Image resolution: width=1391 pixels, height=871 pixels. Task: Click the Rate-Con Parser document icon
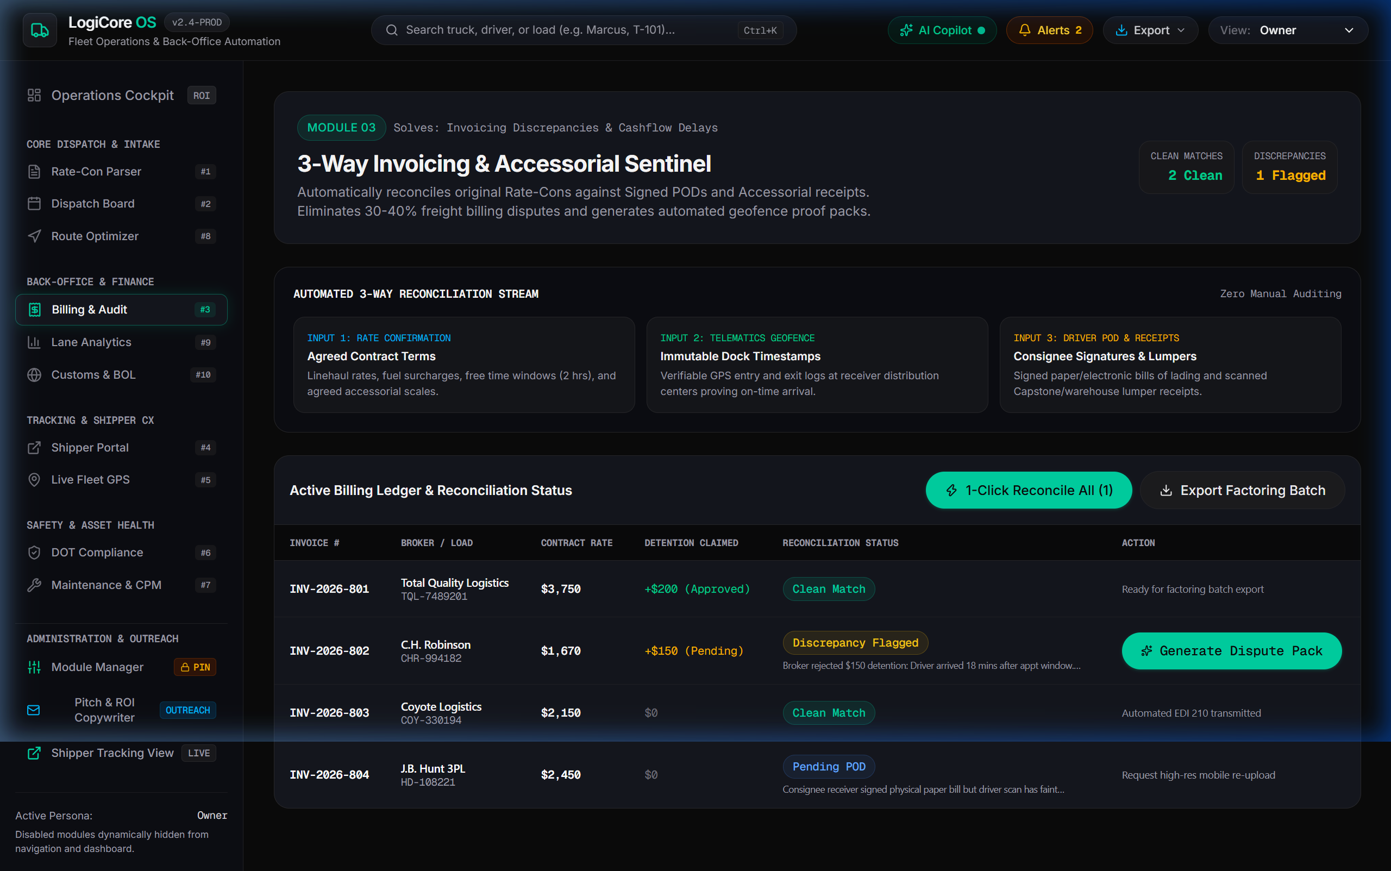click(34, 172)
